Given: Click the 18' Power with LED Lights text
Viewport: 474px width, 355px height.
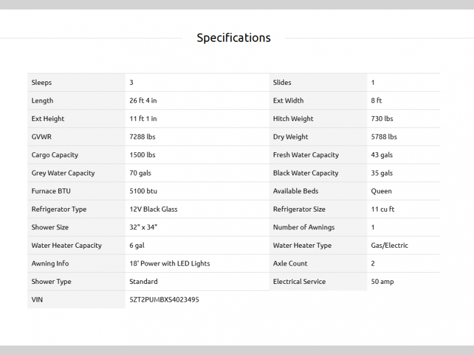Looking at the screenshot, I should click(x=169, y=264).
